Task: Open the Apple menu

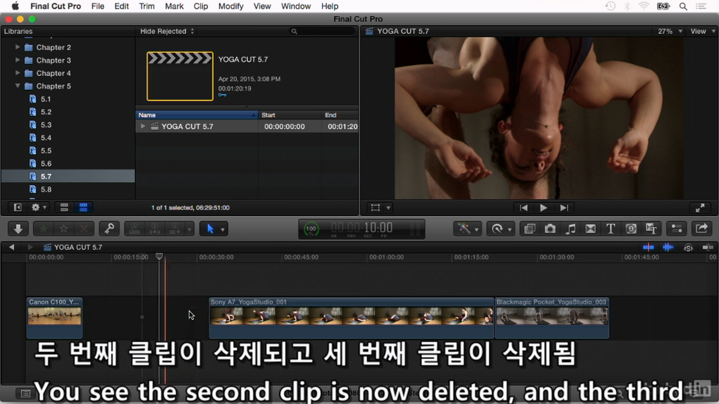Action: tap(15, 6)
